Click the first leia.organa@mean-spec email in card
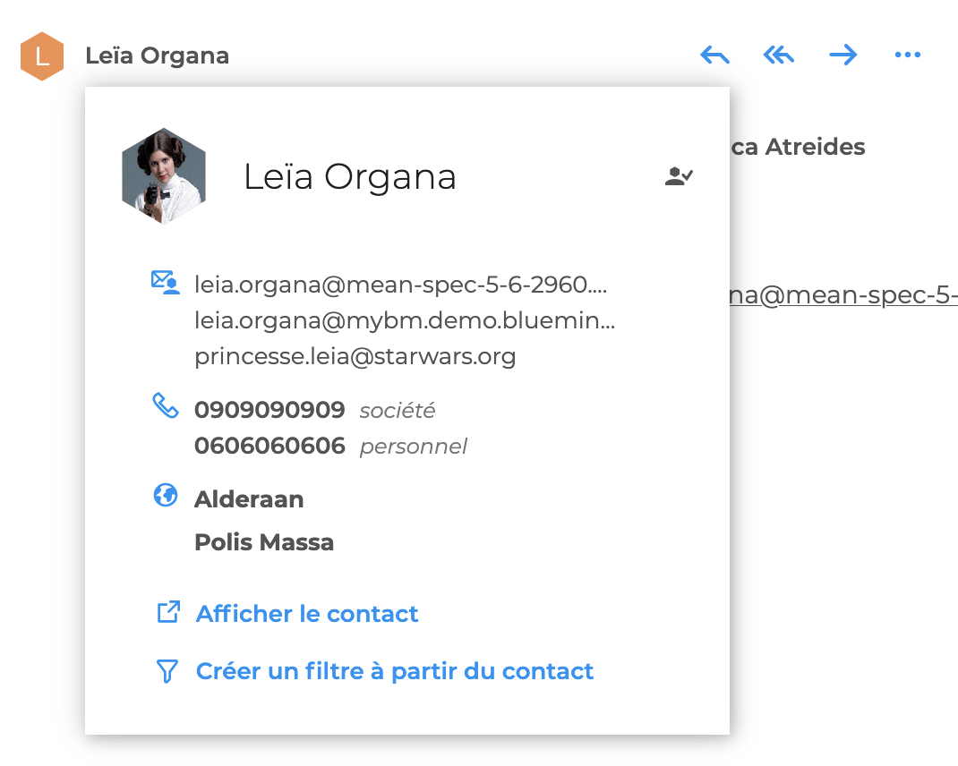The width and height of the screenshot is (958, 766). tap(400, 285)
